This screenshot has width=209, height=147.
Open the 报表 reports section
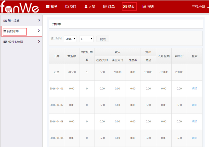point(148,7)
